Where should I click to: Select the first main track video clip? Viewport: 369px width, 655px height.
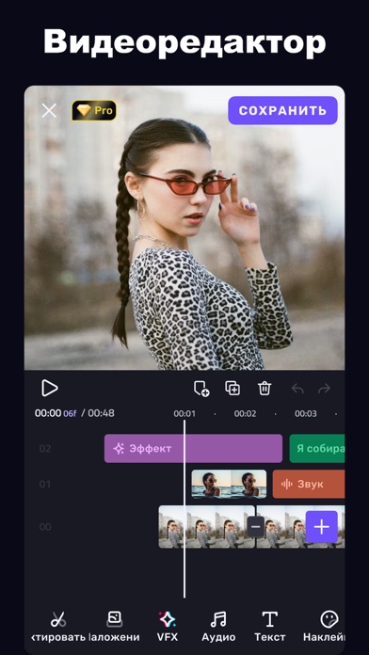point(206,527)
